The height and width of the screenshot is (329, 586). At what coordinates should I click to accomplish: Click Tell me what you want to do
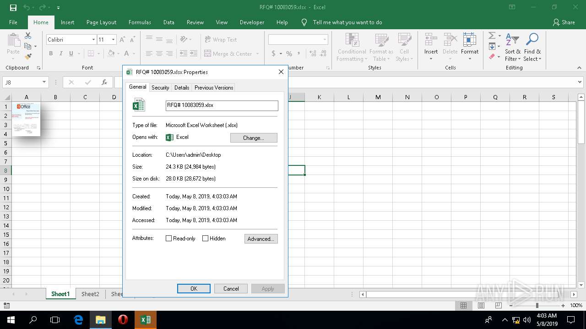pos(347,22)
